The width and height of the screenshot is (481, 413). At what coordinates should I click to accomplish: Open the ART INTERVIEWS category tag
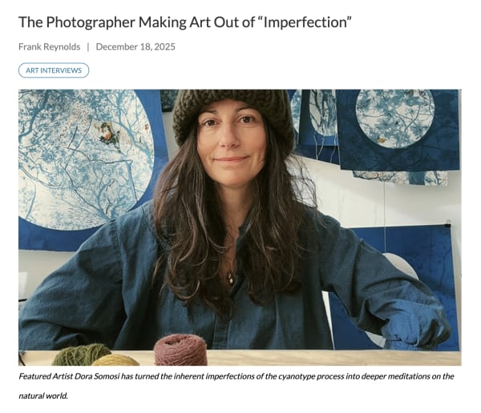(54, 70)
